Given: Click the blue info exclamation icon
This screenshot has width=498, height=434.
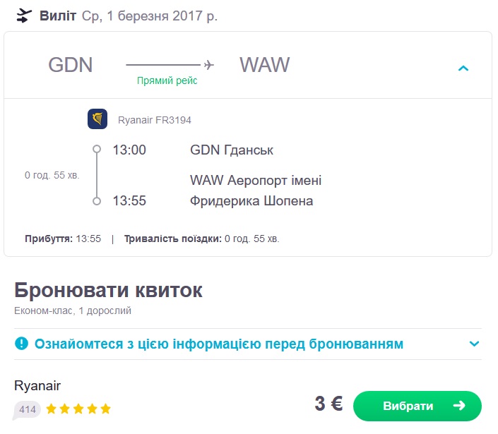Looking at the screenshot, I should pyautogui.click(x=22, y=344).
